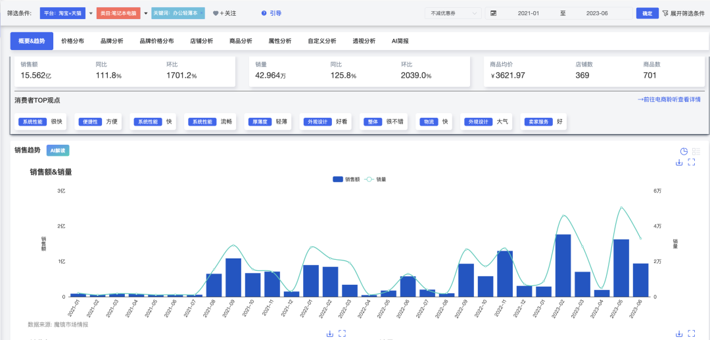Toggle the 销售额 legend series
Viewport: 710px width, 340px height.
click(x=346, y=180)
